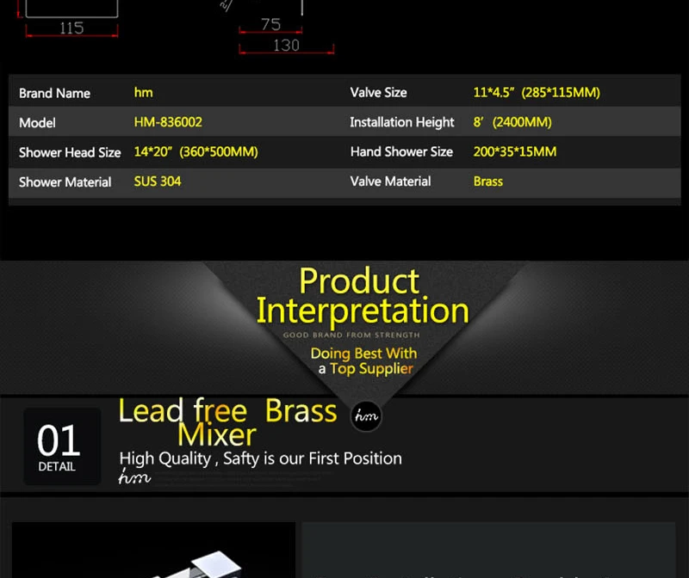Select the value "200*35*15MM"
The width and height of the screenshot is (689, 578).
tap(515, 152)
